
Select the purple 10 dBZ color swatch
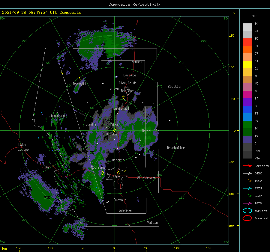(x=247, y=139)
